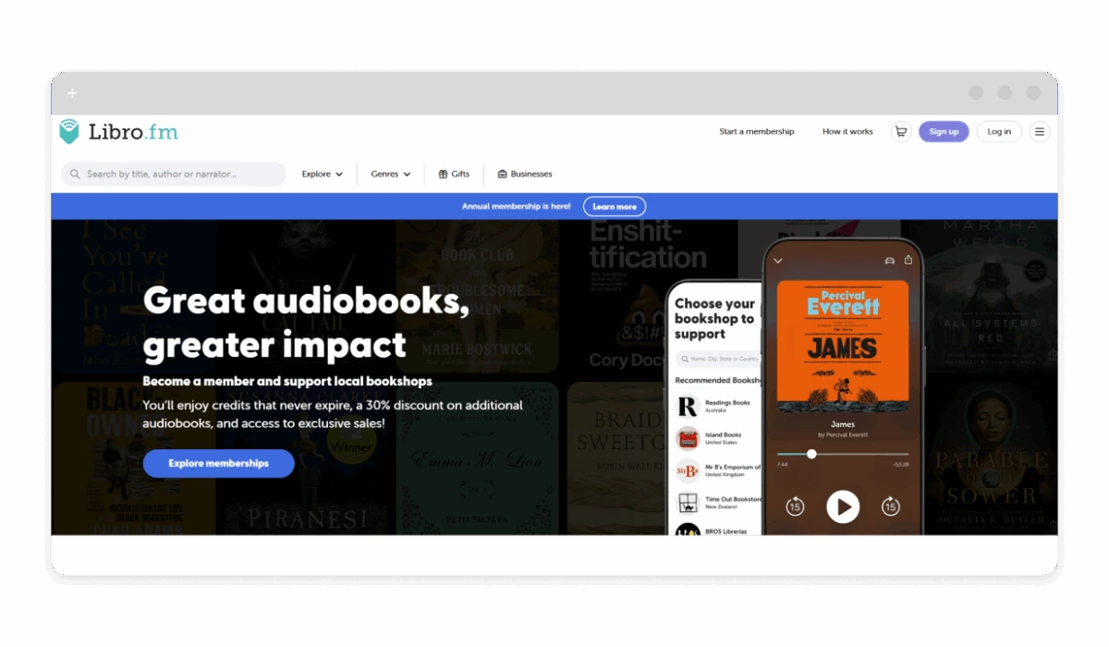Click the Gifts present icon
The height and width of the screenshot is (647, 1109).
pos(443,174)
